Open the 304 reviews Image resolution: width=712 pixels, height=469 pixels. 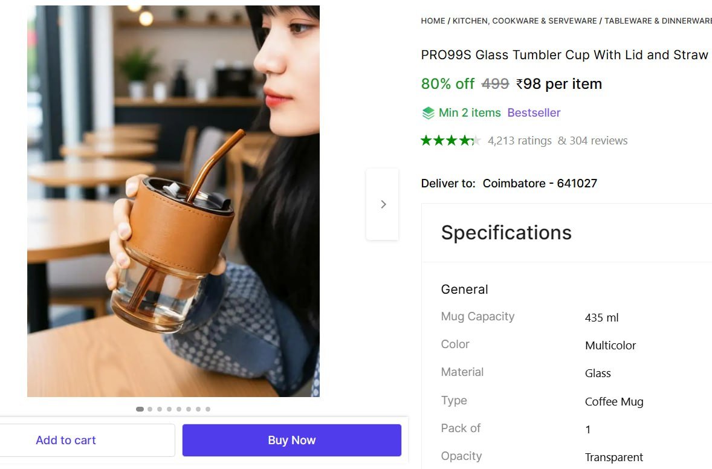click(x=598, y=140)
